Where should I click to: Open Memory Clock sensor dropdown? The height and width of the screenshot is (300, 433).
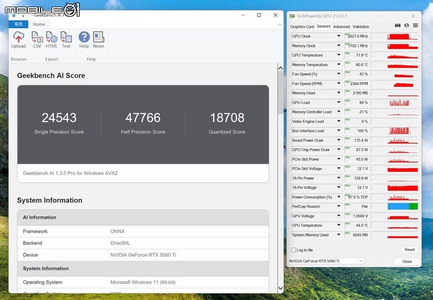(339, 46)
